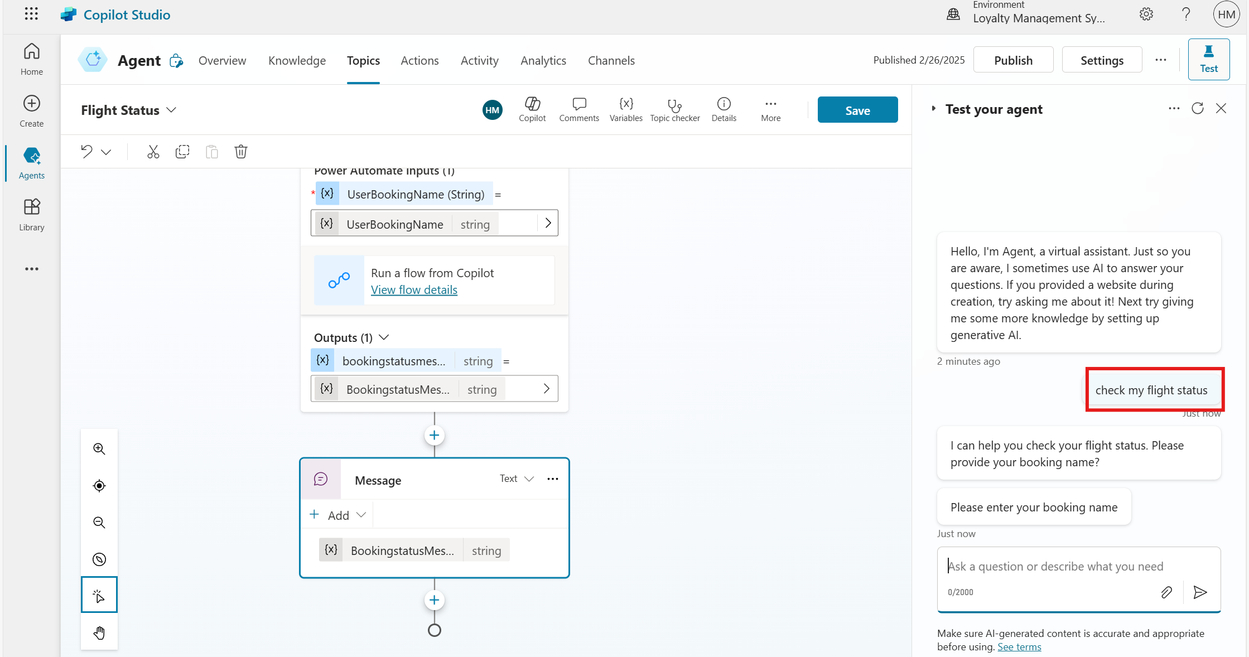The width and height of the screenshot is (1249, 657).
Task: Open the View flow details link
Action: [x=414, y=290]
